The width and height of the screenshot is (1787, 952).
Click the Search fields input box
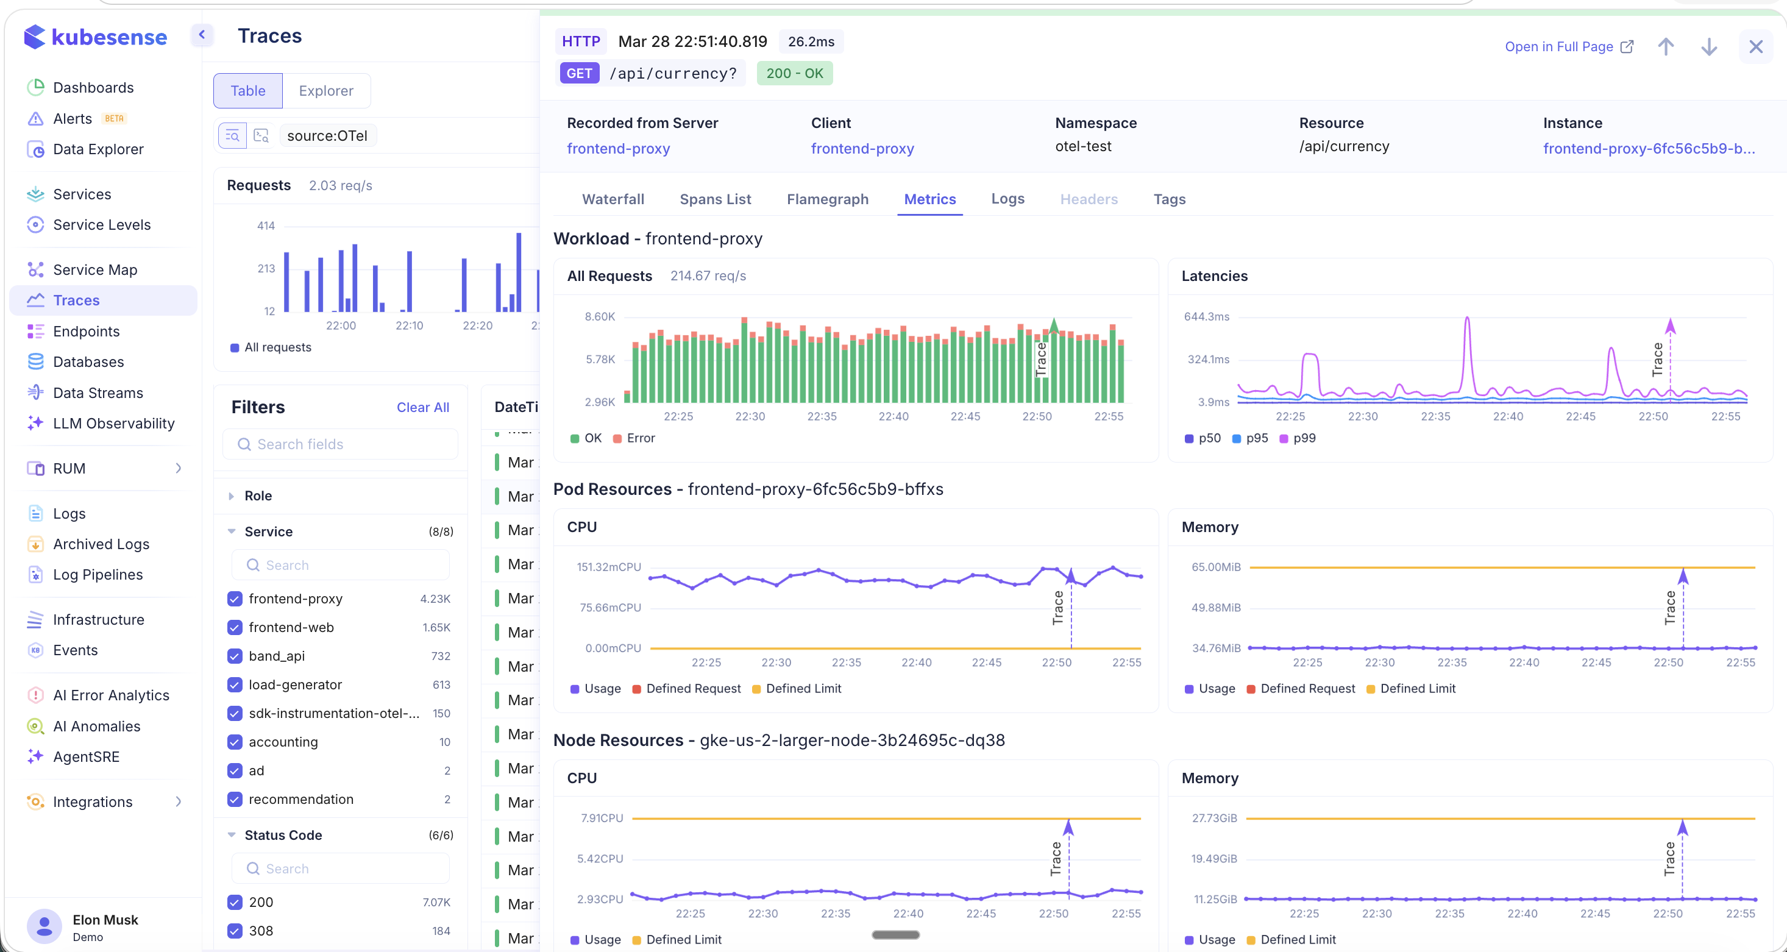(341, 443)
